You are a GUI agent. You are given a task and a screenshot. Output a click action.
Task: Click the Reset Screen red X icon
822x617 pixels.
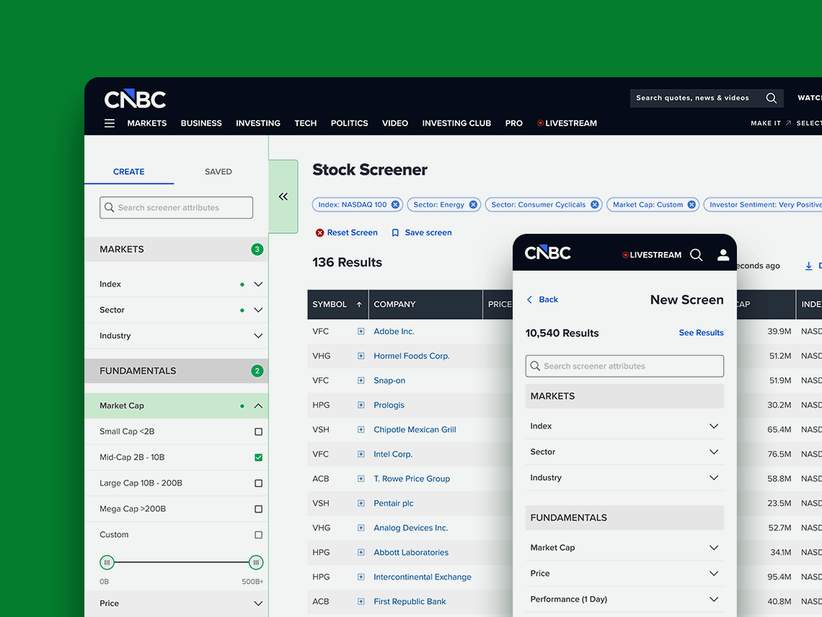(319, 232)
